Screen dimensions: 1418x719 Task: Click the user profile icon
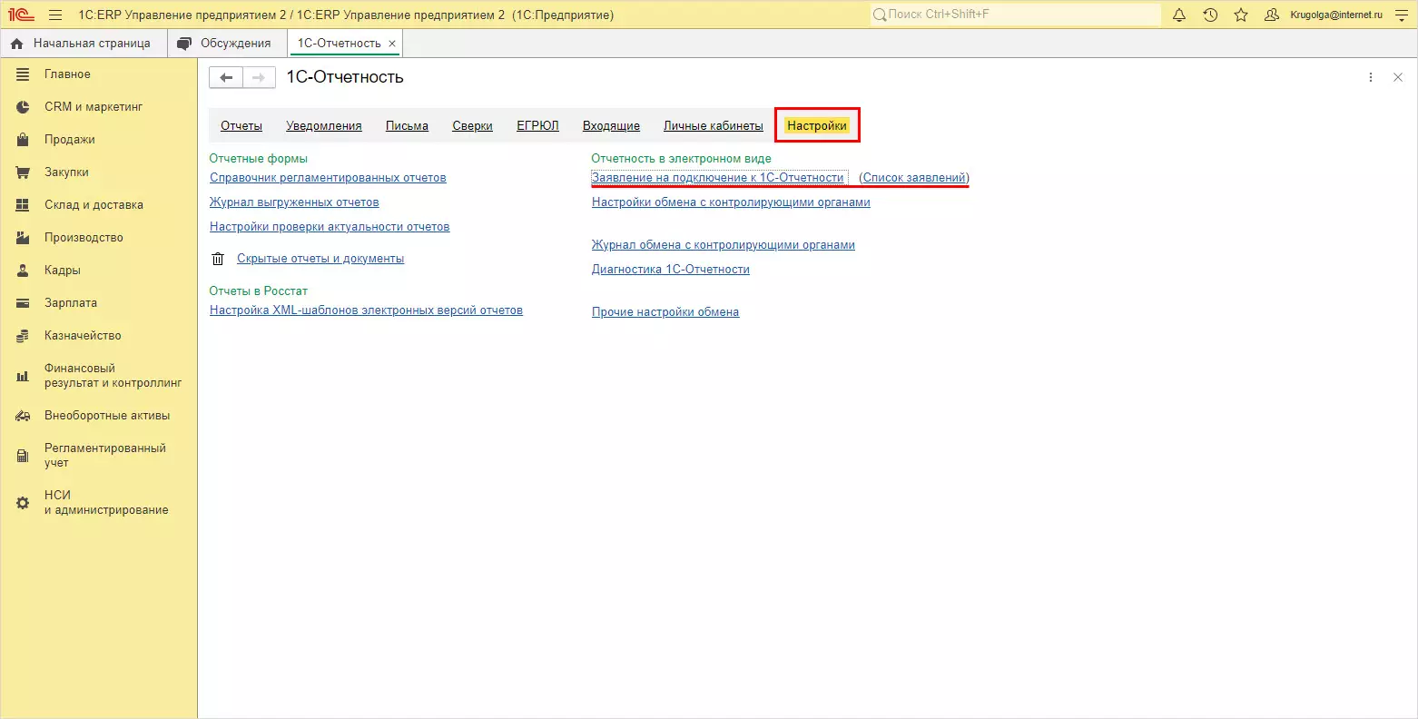(1272, 15)
